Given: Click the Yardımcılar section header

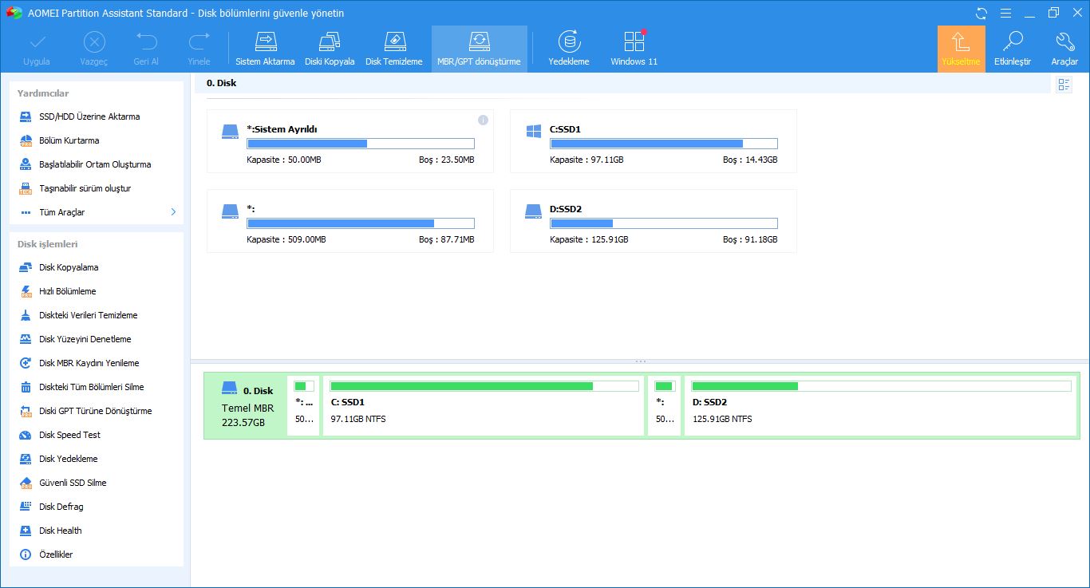Looking at the screenshot, I should click(x=43, y=93).
